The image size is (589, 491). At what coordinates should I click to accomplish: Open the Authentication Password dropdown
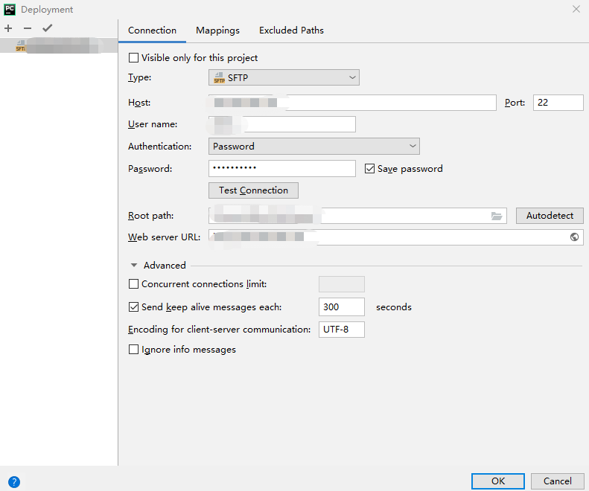coord(314,146)
